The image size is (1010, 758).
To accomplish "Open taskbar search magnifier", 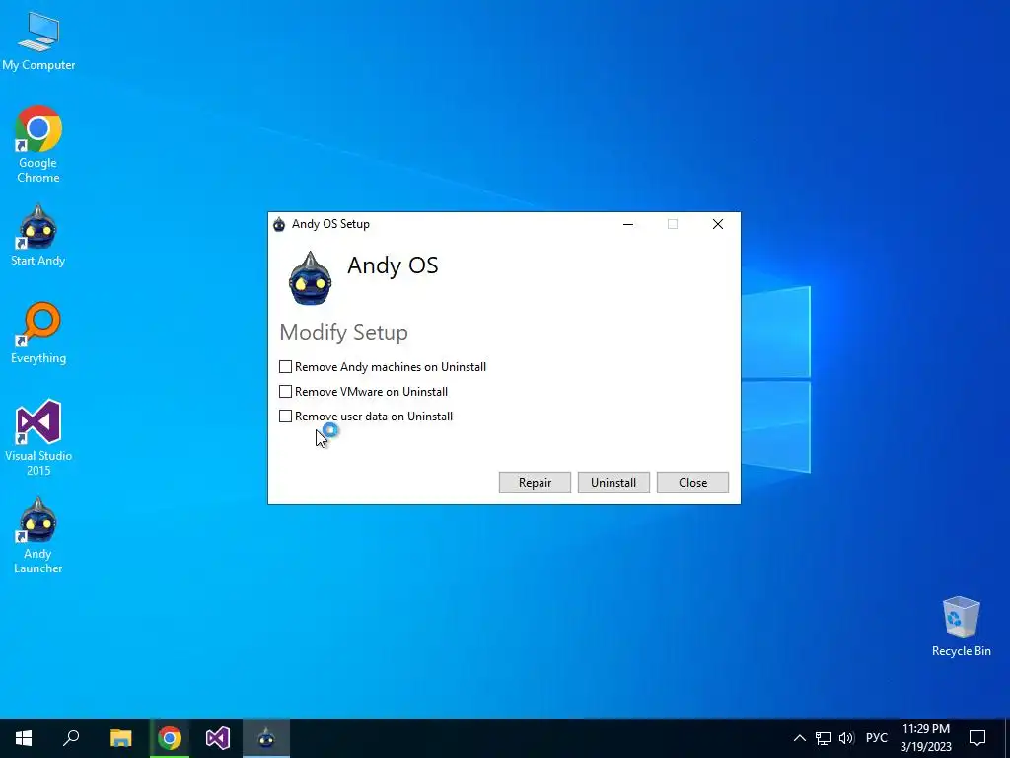I will [x=71, y=738].
